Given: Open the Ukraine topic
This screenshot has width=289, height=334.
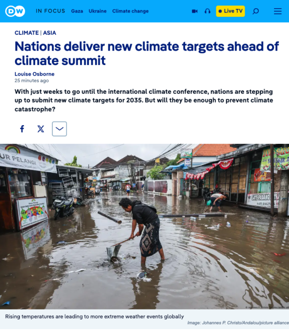Looking at the screenshot, I should pyautogui.click(x=97, y=11).
